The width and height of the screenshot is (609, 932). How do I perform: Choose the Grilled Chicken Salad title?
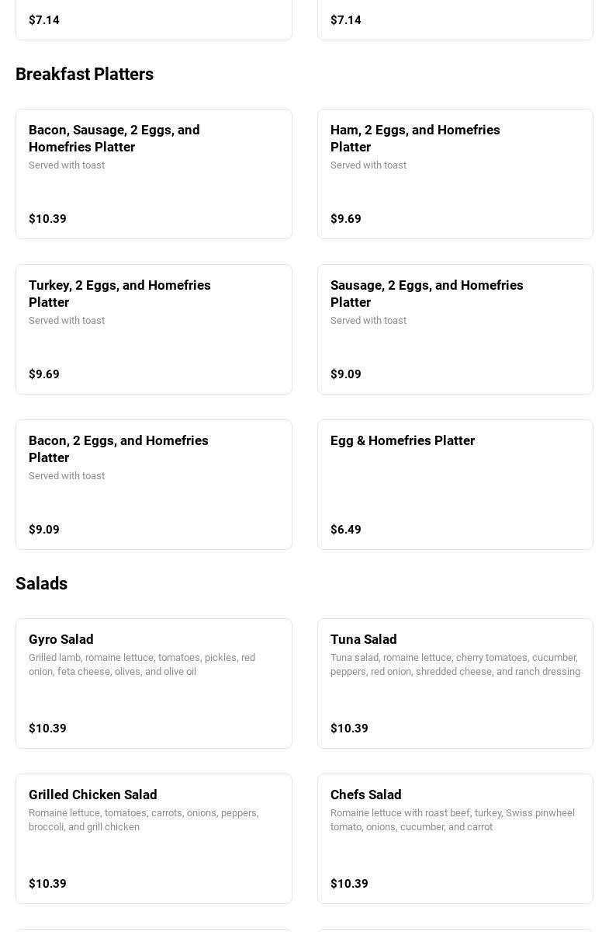(93, 795)
